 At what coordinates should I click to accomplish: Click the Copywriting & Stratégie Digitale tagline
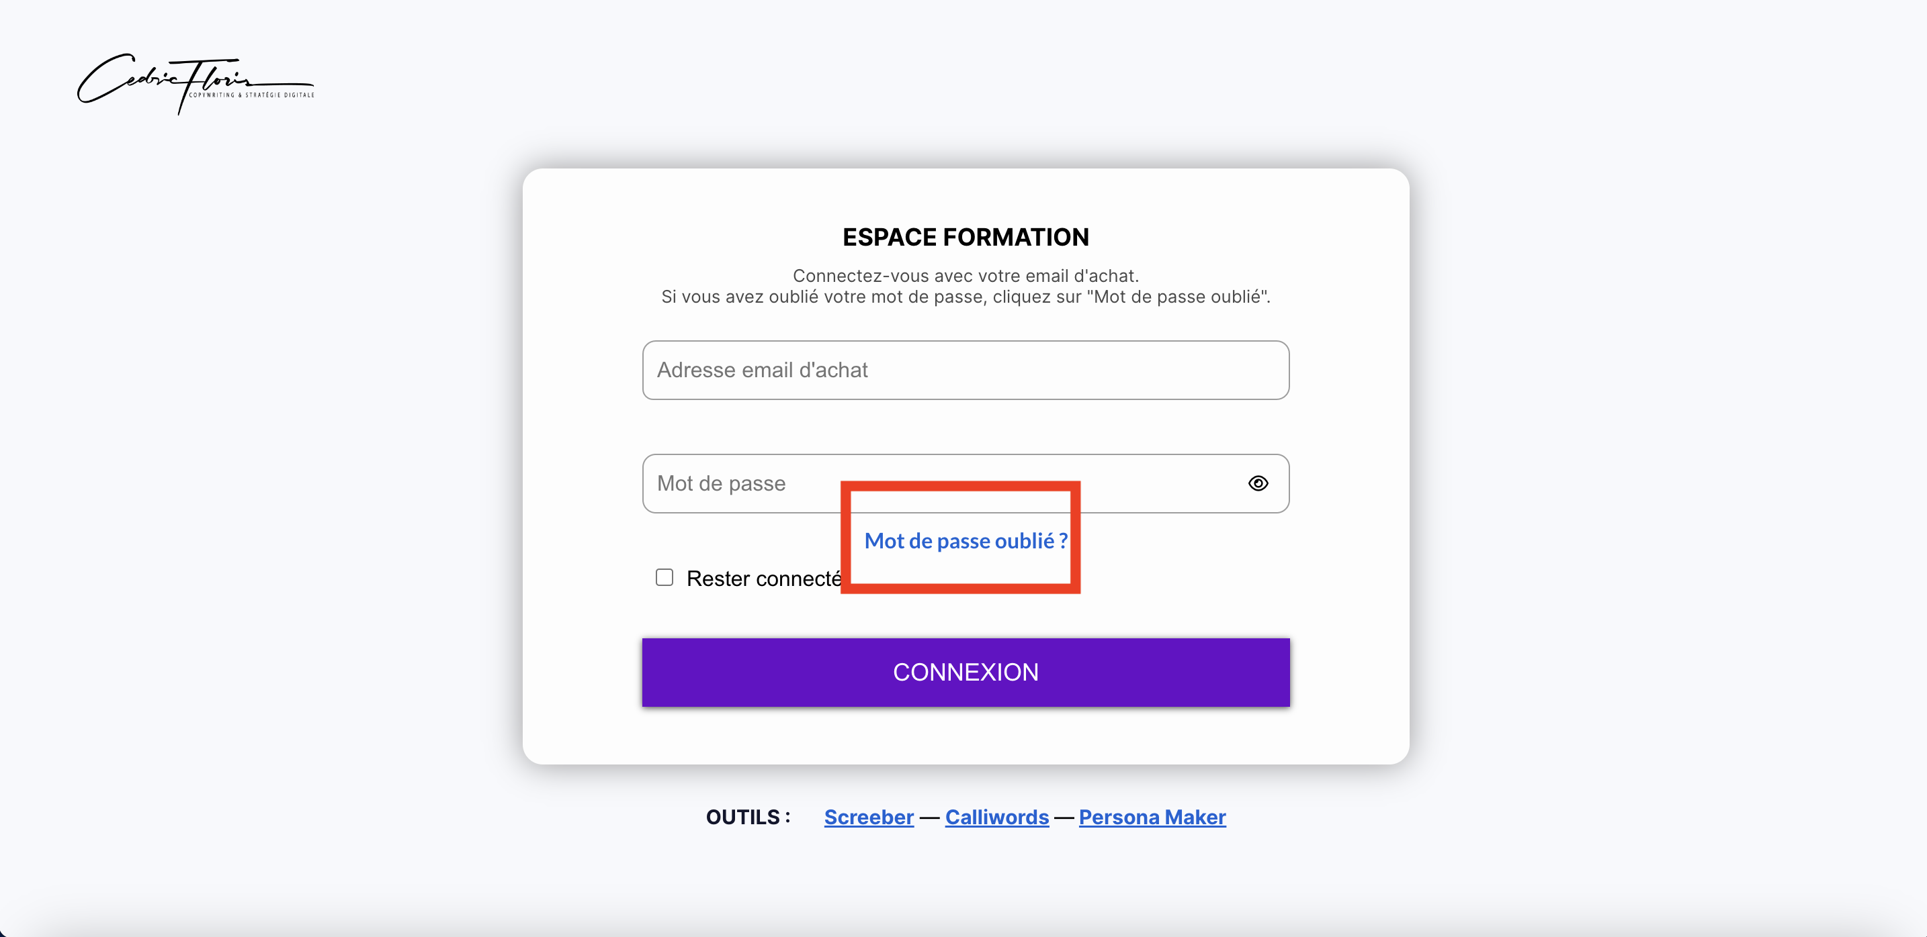click(251, 95)
